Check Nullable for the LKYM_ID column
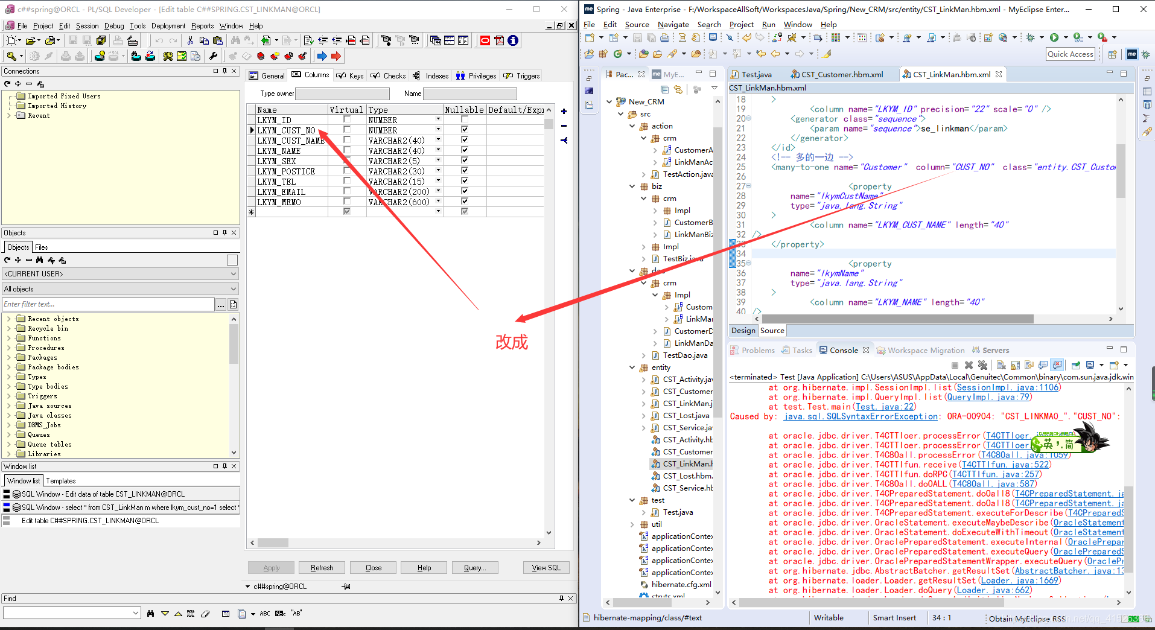The width and height of the screenshot is (1155, 630). [x=464, y=119]
